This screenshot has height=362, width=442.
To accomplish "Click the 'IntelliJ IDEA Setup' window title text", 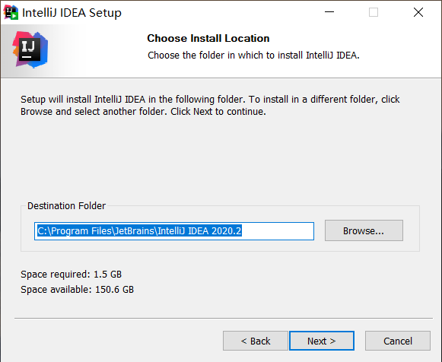I will pyautogui.click(x=72, y=13).
